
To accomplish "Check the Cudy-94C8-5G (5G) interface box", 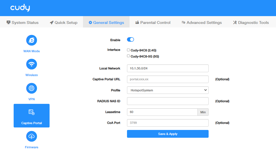I will click(128, 56).
